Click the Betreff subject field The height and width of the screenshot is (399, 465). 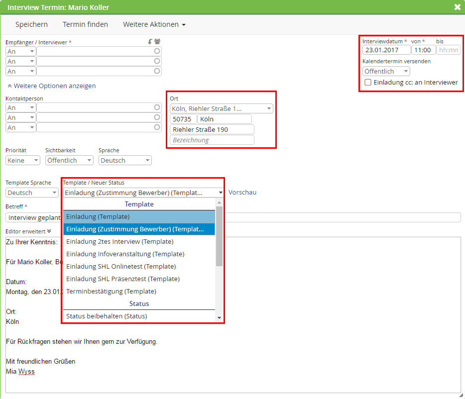pos(233,217)
